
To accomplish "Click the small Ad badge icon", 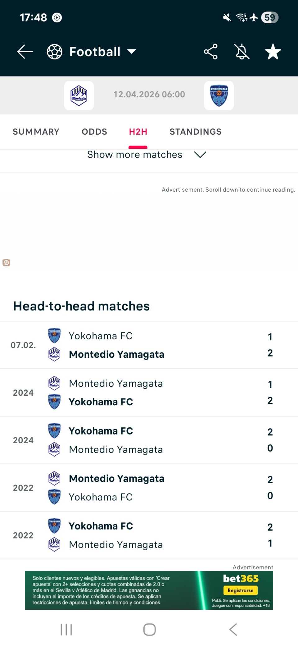I will 6,263.
